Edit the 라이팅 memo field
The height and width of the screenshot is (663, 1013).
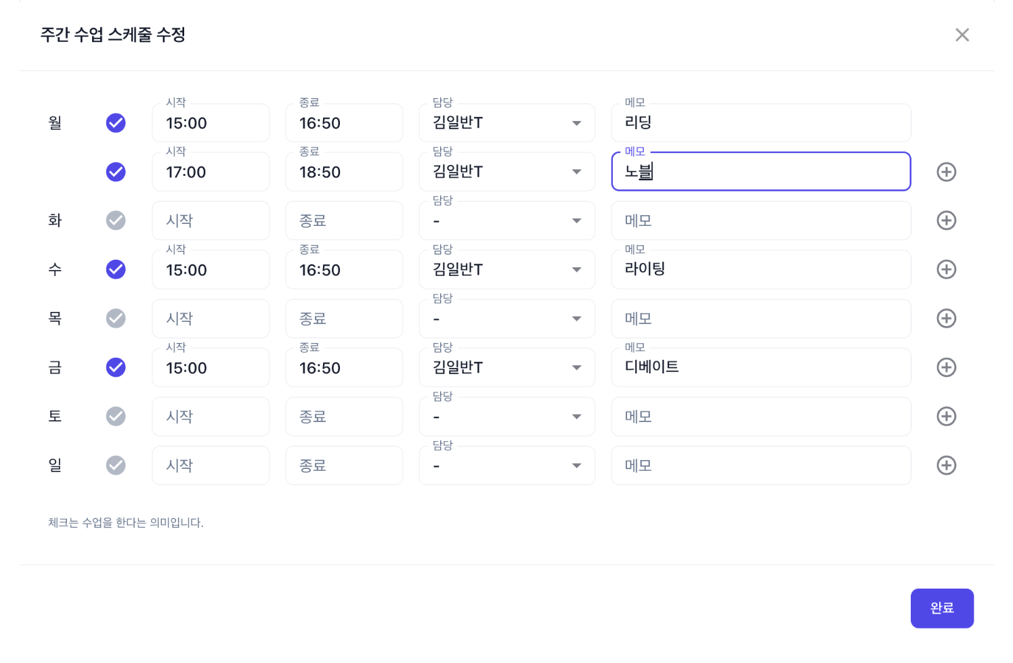click(x=761, y=269)
